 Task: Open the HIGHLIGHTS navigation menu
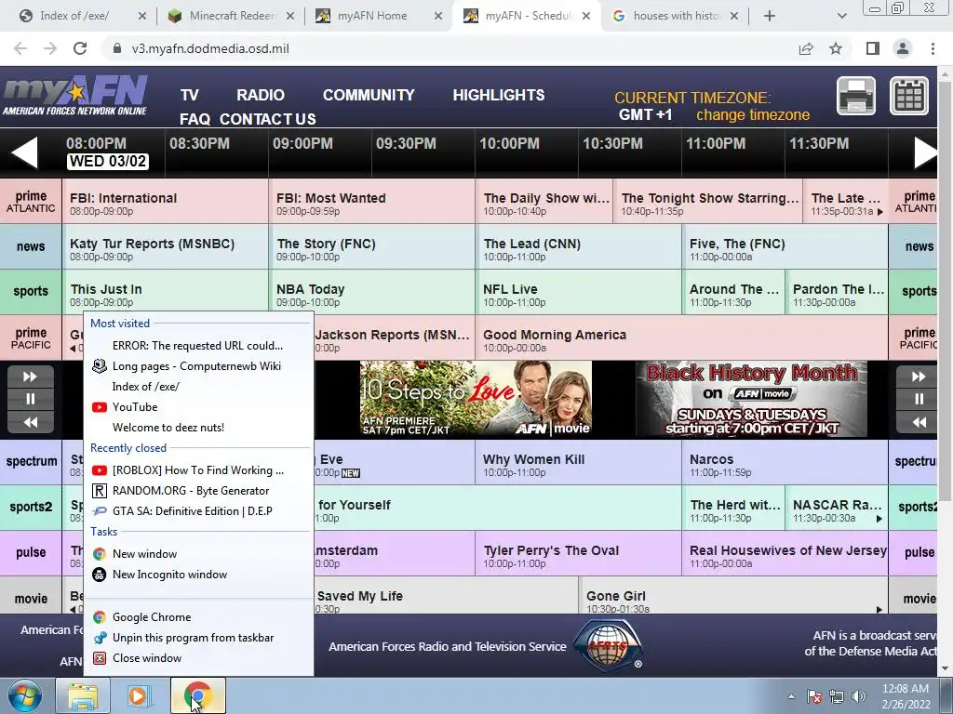click(499, 96)
